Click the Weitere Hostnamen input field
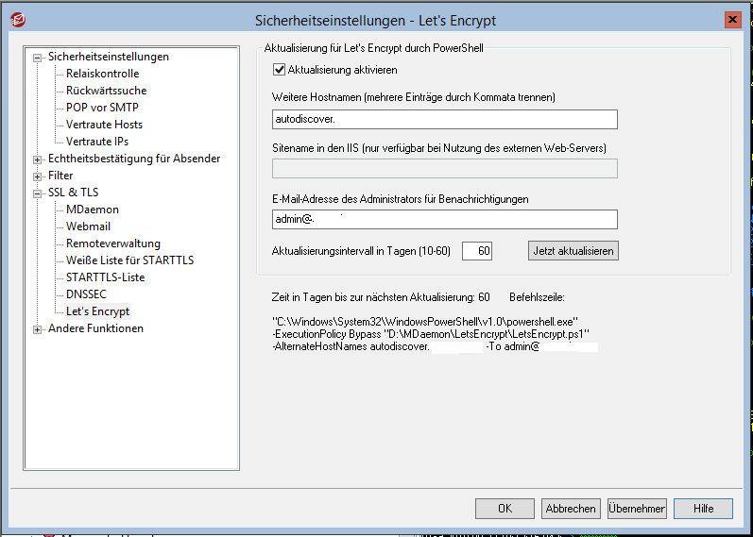 pos(444,119)
